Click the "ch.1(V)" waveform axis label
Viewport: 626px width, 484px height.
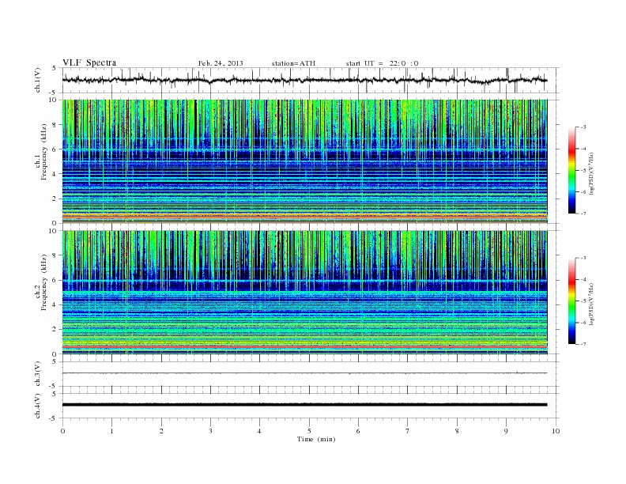click(38, 80)
